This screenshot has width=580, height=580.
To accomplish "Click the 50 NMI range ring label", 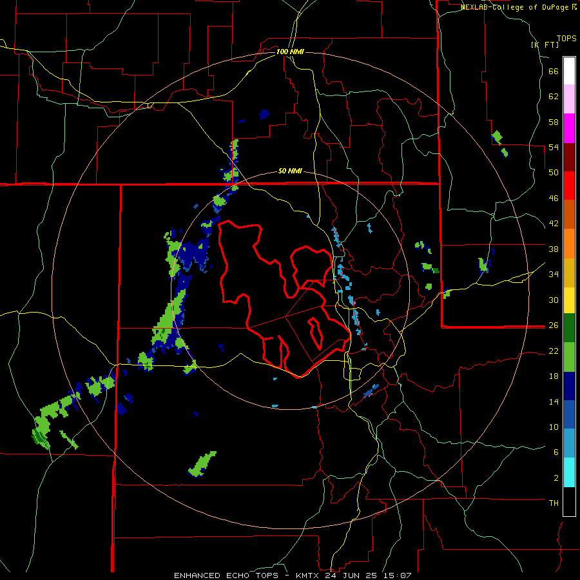I will [x=290, y=171].
